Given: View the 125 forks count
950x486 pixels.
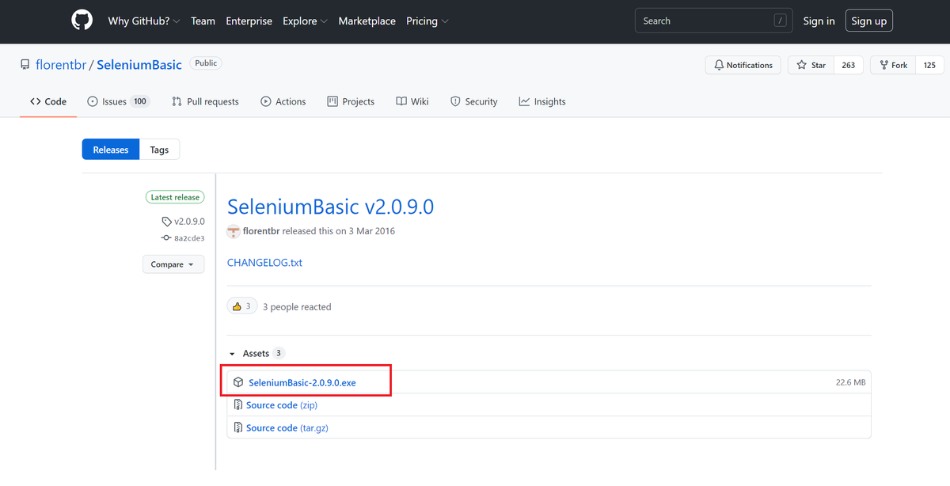Looking at the screenshot, I should pos(929,65).
